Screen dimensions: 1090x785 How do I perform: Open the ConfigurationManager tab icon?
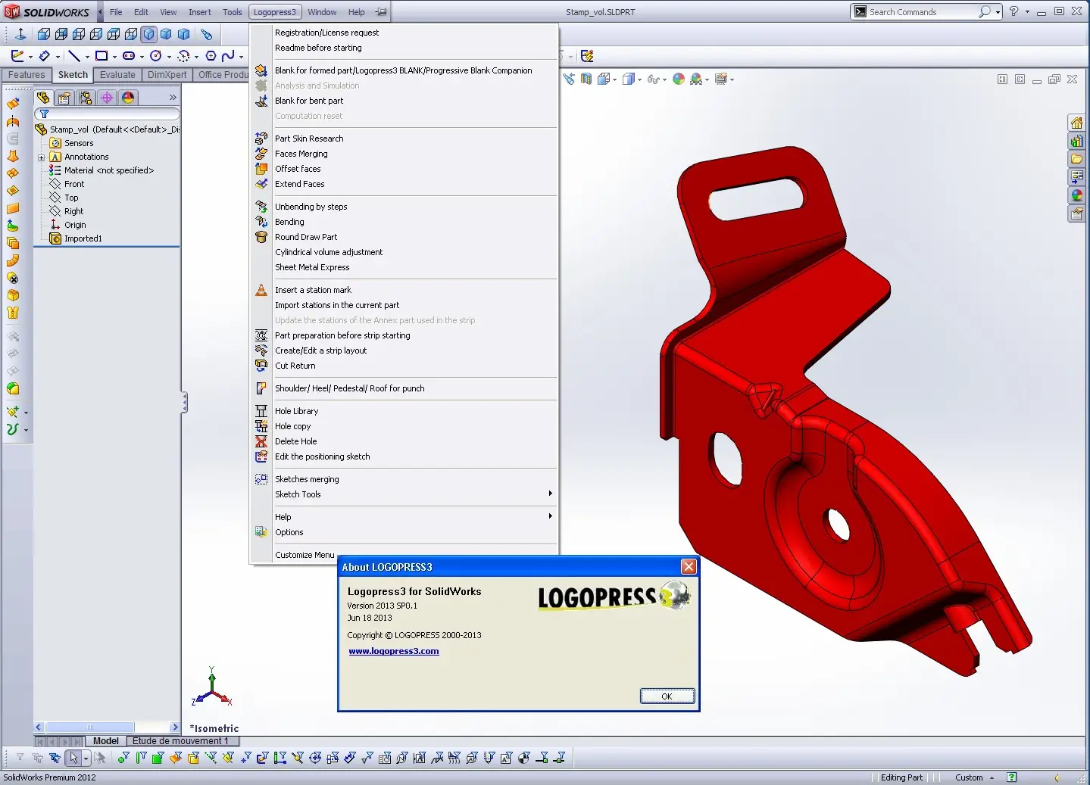coord(86,98)
